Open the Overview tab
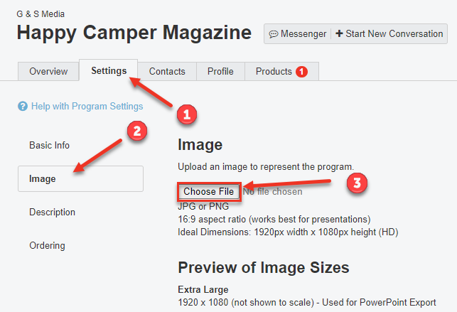This screenshot has height=312, width=457. 48,72
